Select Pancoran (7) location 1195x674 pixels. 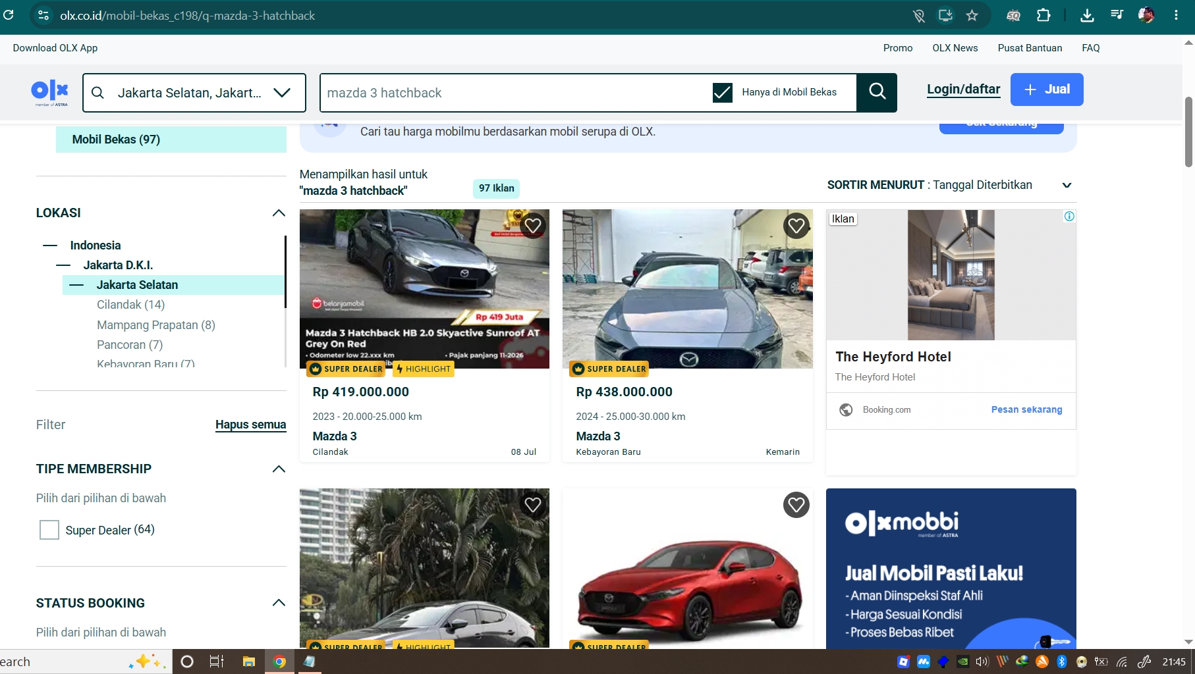(x=130, y=345)
